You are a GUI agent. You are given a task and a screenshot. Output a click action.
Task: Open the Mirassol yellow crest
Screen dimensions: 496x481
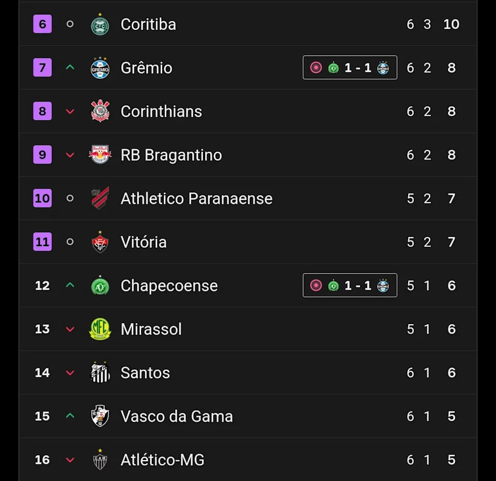tap(100, 329)
